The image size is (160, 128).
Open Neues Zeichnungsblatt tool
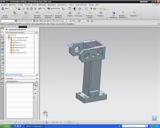(5, 15)
